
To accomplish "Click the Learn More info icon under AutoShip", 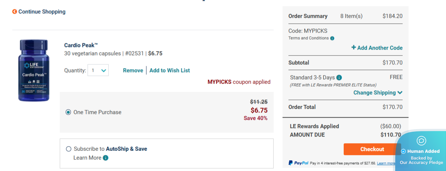I will 106,158.
